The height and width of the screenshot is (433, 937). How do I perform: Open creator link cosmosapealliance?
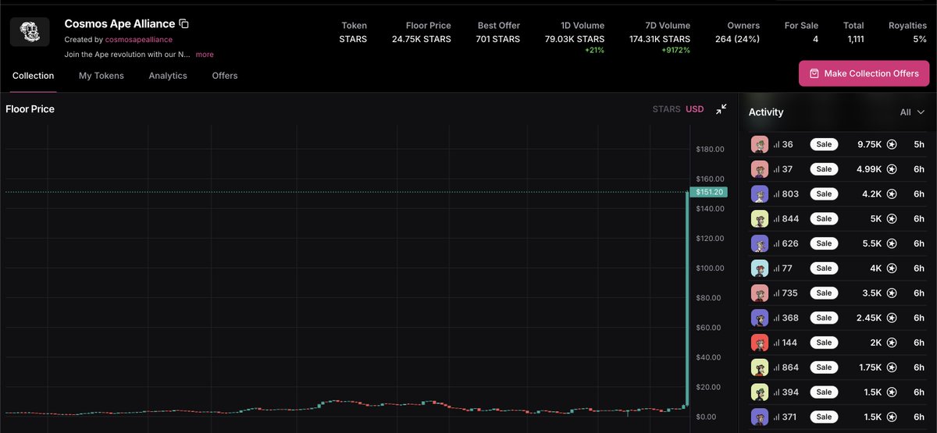(139, 40)
